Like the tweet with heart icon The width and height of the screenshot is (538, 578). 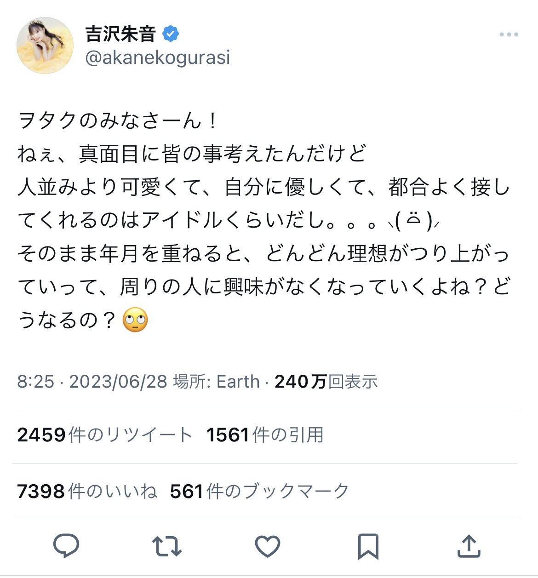click(x=268, y=546)
